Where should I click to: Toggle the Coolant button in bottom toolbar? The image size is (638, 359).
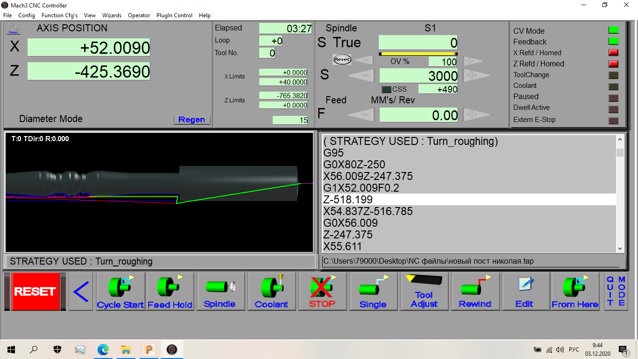click(x=271, y=292)
